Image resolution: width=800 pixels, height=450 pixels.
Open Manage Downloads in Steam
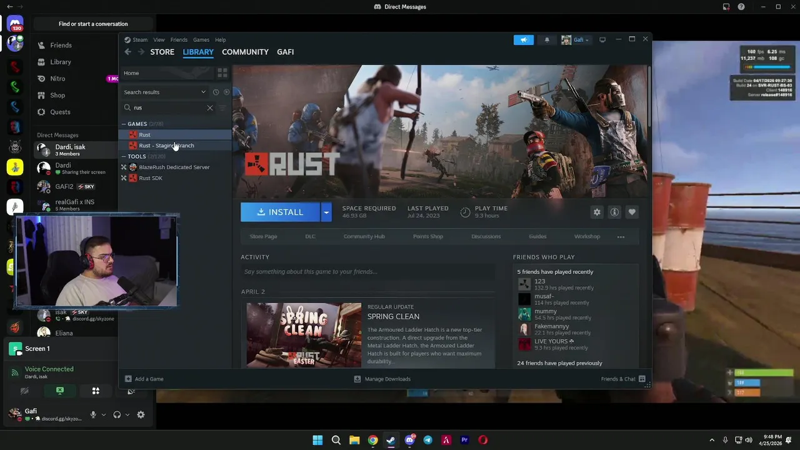[382, 379]
